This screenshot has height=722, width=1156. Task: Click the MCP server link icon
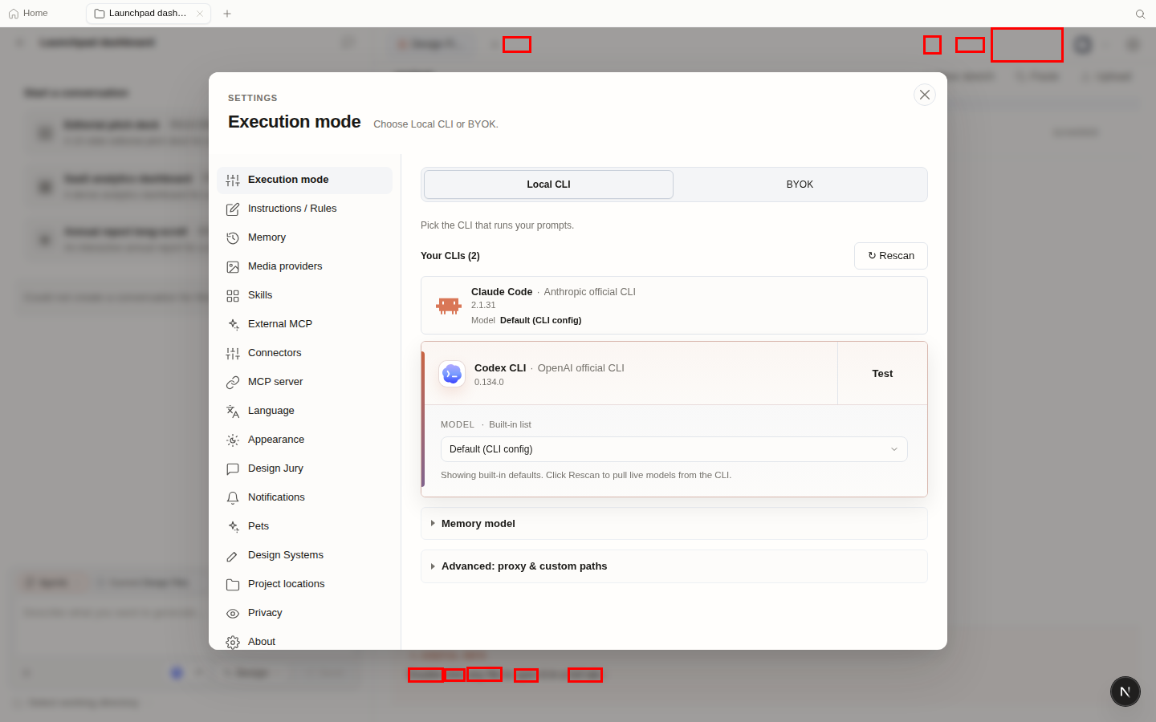point(233,383)
